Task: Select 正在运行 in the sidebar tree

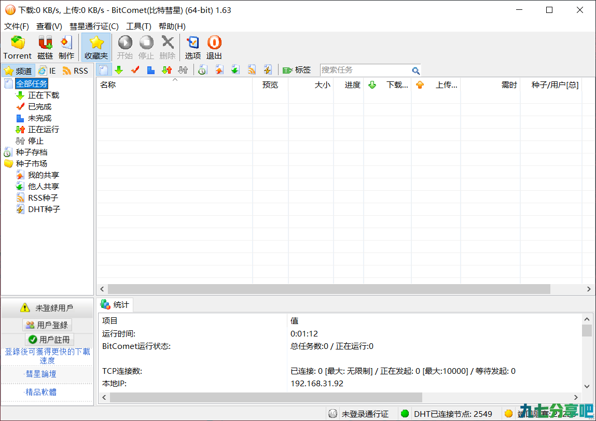Action: [44, 130]
